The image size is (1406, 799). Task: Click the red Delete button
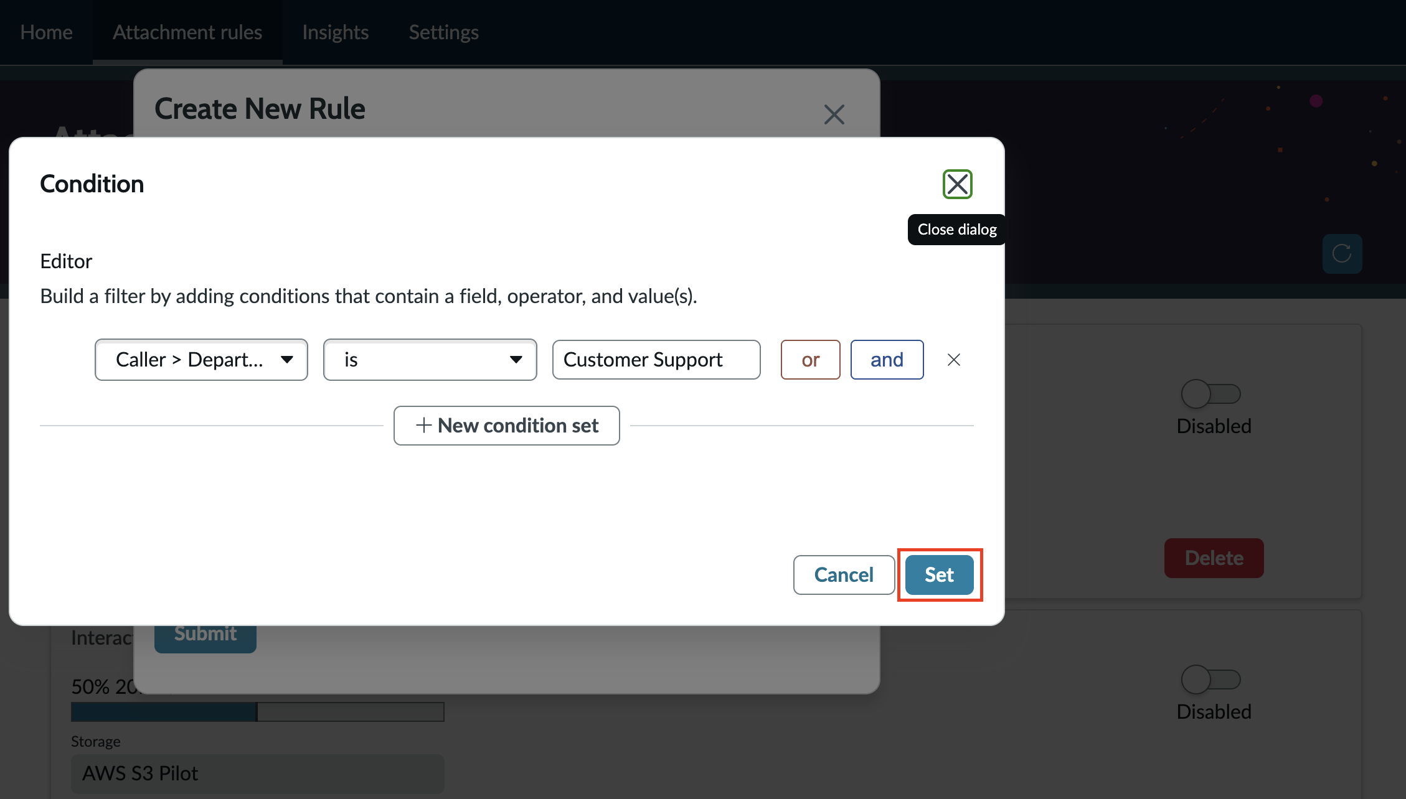coord(1214,558)
